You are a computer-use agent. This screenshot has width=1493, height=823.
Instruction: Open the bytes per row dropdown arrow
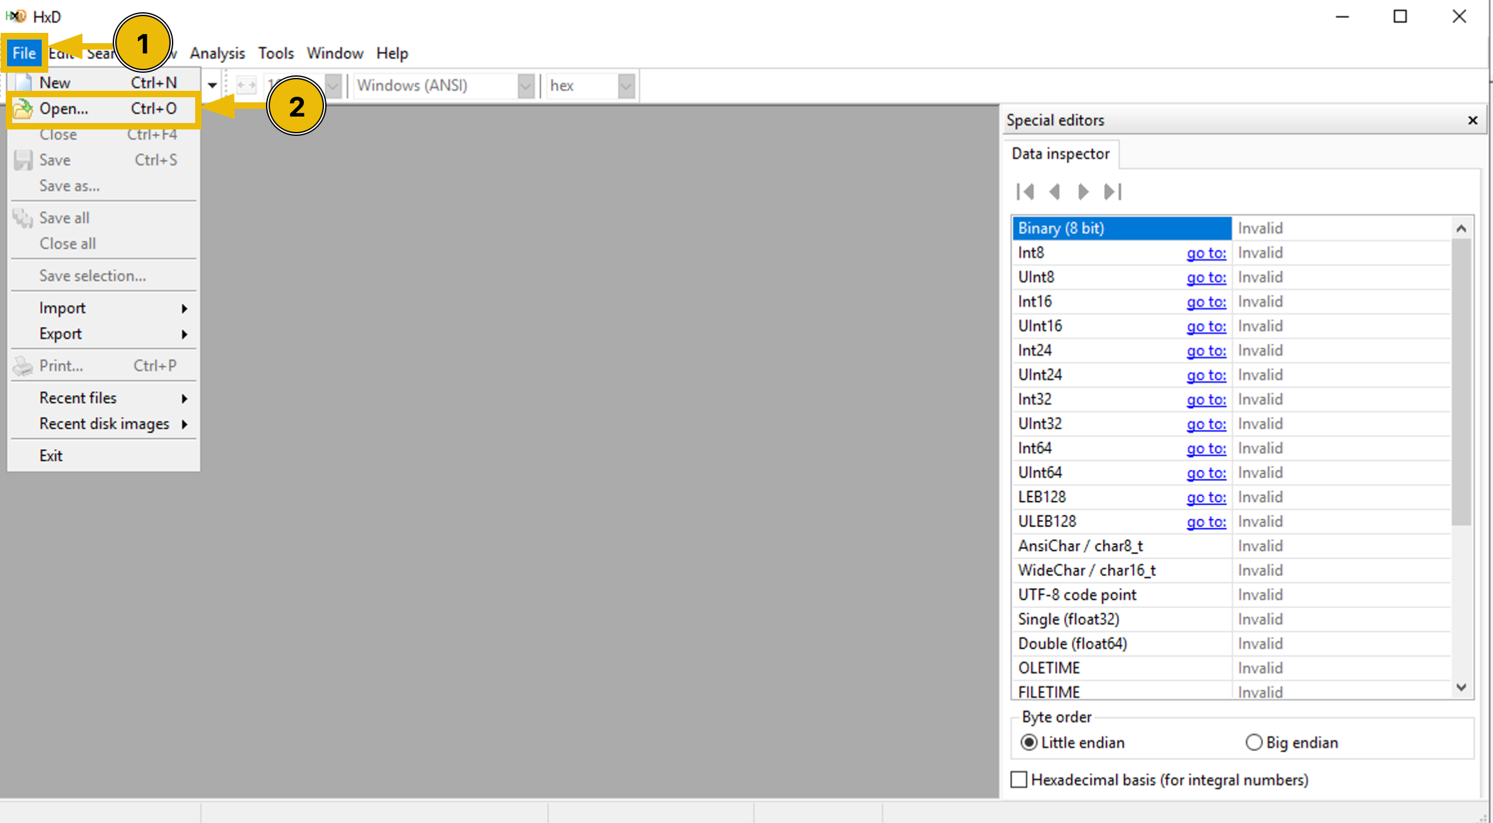(332, 86)
